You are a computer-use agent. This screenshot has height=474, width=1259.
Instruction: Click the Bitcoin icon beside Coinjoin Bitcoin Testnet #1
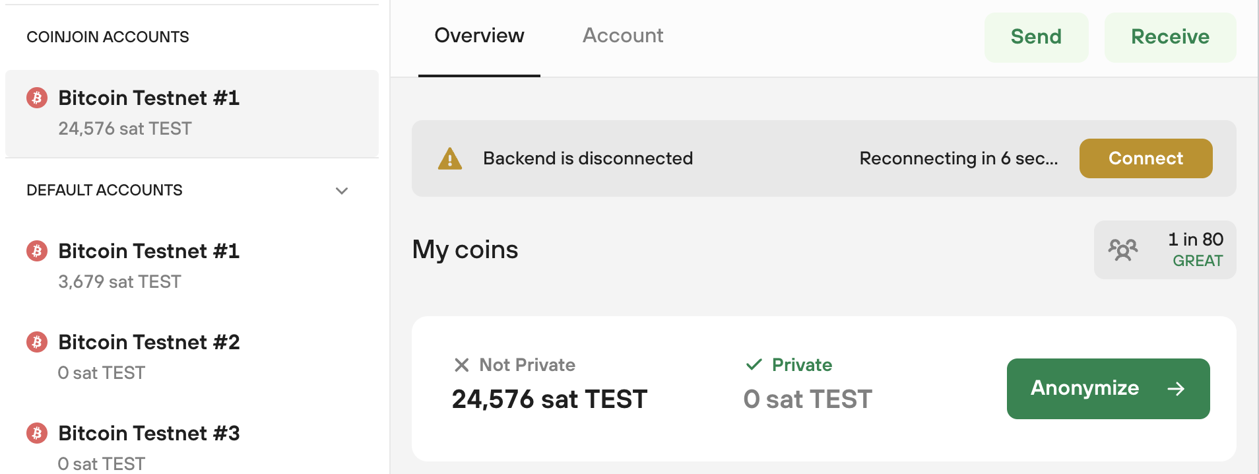pyautogui.click(x=38, y=98)
